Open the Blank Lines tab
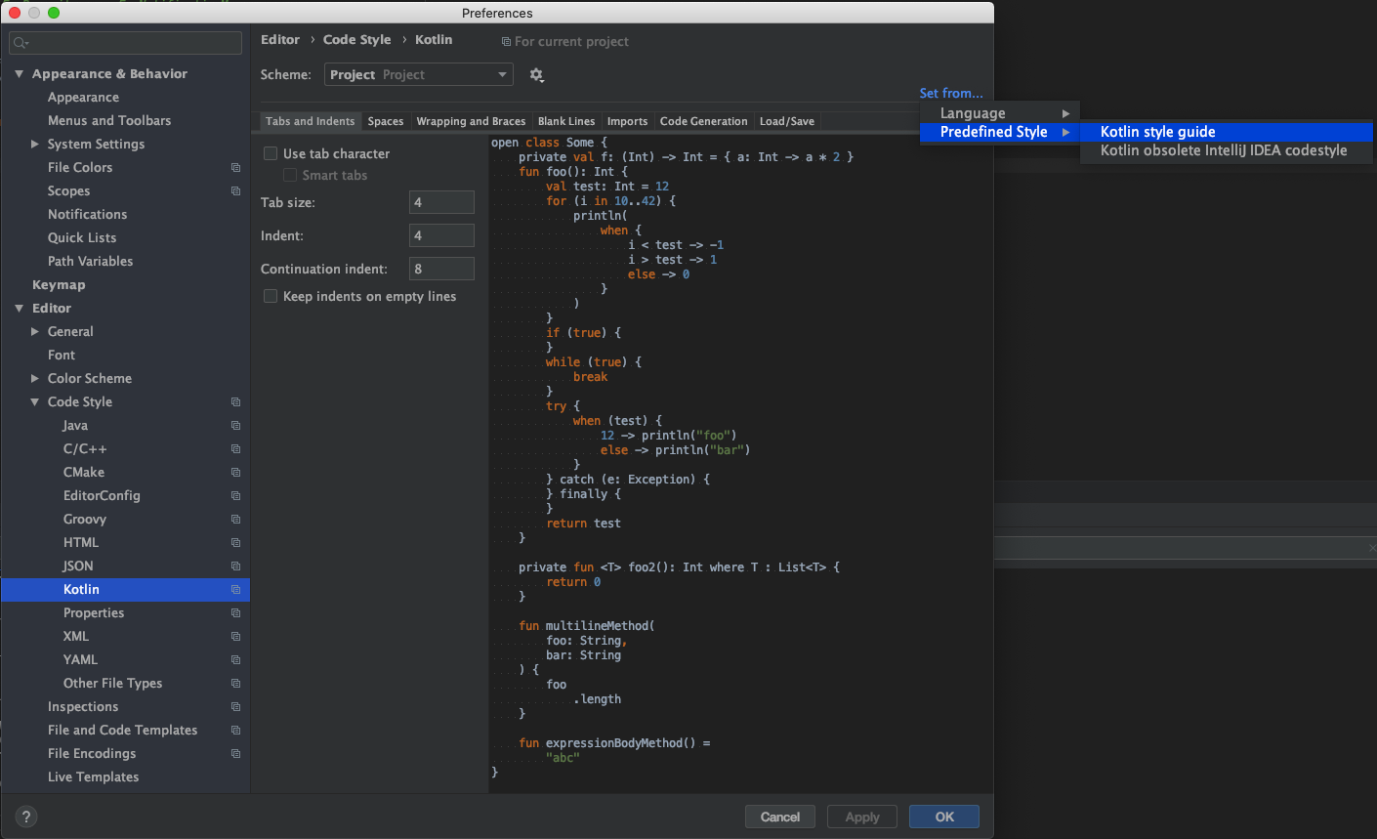This screenshot has width=1377, height=839. [566, 121]
